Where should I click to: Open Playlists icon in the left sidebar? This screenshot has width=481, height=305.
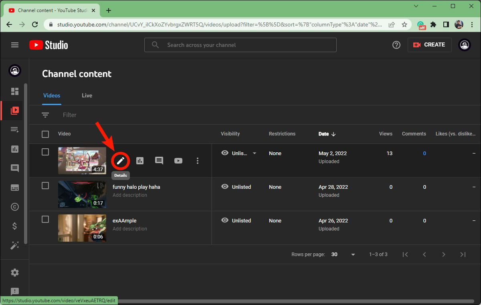click(x=15, y=129)
